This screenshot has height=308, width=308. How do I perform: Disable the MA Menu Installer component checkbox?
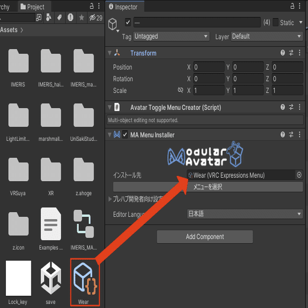125,134
